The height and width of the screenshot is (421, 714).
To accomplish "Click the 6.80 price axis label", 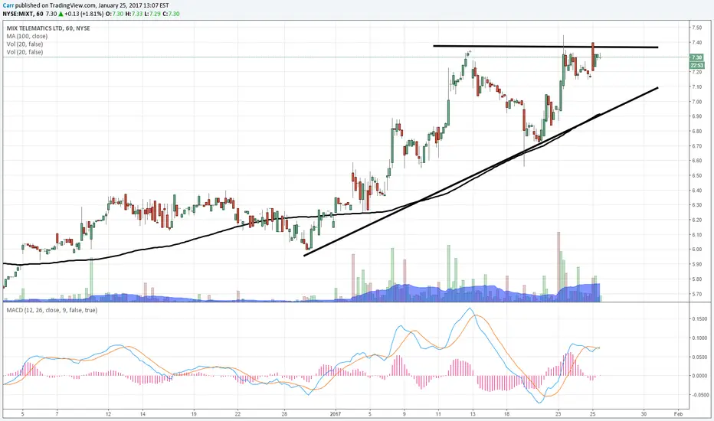I will click(696, 131).
